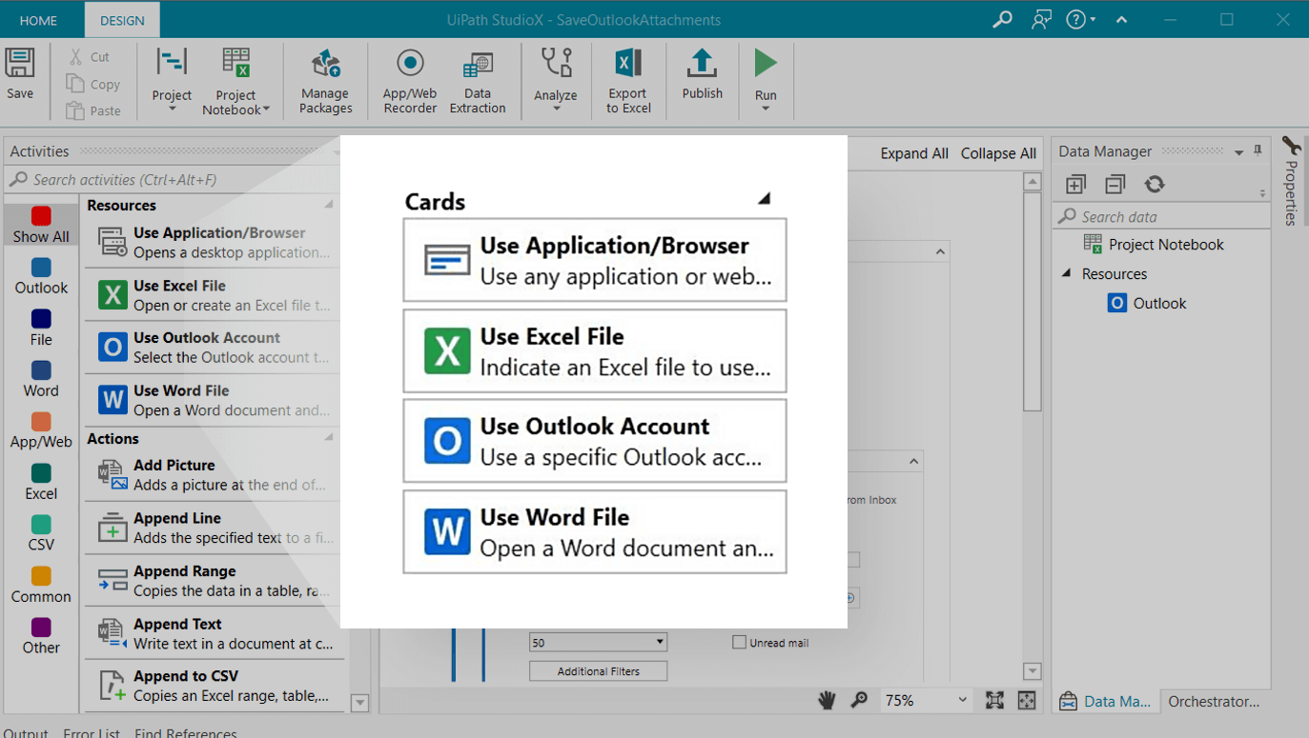1309x738 pixels.
Task: Filter activities by App/Web category
Action: click(41, 431)
